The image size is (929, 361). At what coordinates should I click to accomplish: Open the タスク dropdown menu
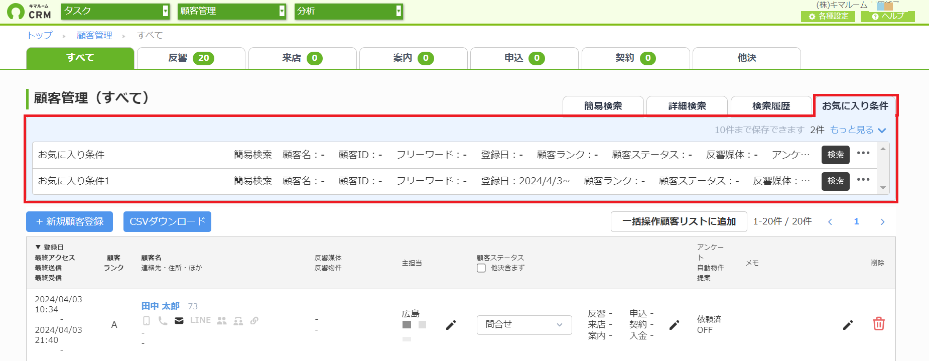[x=115, y=11]
